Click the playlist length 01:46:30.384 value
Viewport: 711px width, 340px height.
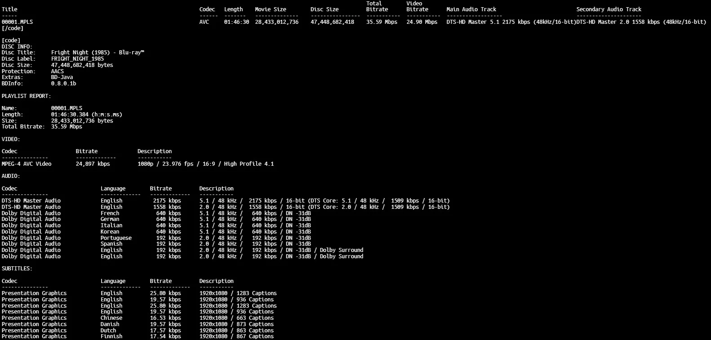tap(86, 115)
